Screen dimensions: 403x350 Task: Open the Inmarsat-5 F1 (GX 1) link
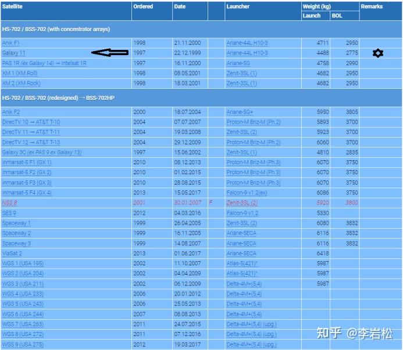(27, 163)
